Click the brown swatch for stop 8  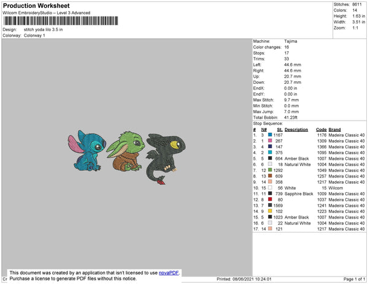[x=270, y=176]
